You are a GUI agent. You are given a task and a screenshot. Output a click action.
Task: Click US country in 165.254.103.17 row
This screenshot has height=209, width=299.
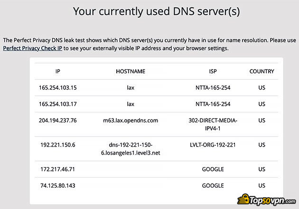[x=262, y=104]
